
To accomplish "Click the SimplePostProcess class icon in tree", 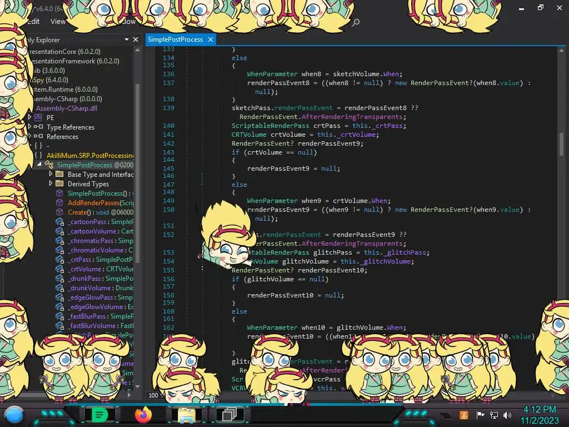I will click(49, 165).
